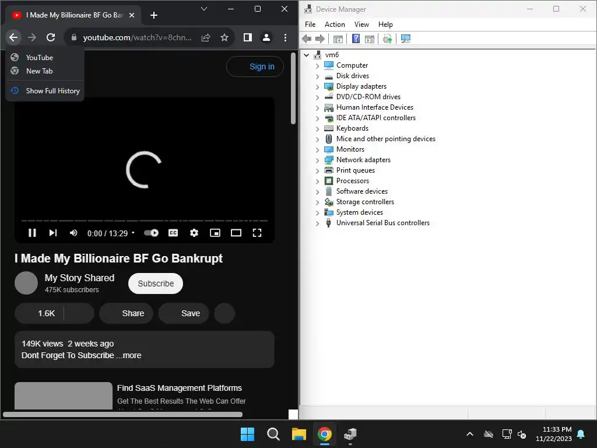Open Windows Start menu

pyautogui.click(x=247, y=434)
